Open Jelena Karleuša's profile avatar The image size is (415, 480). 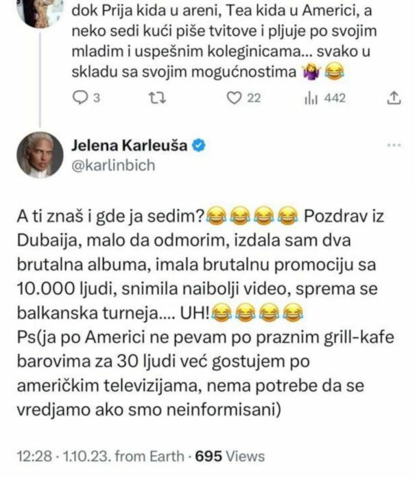click(x=40, y=154)
